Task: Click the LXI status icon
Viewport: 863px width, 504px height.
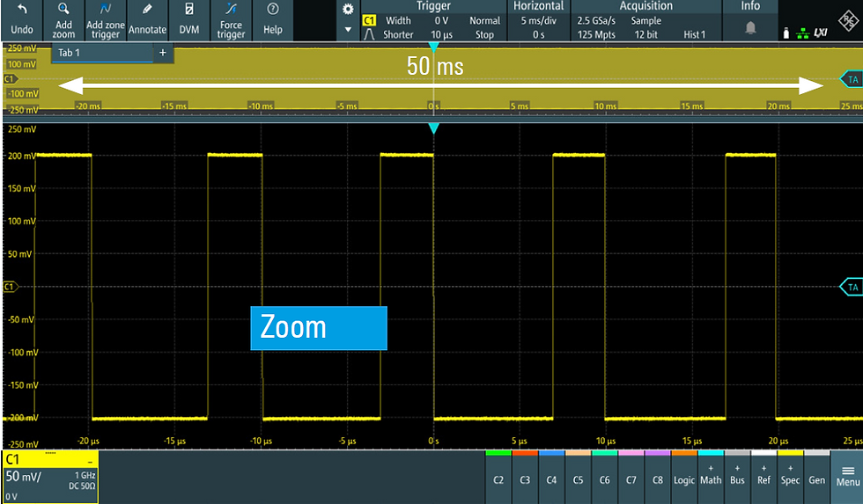Action: (821, 33)
